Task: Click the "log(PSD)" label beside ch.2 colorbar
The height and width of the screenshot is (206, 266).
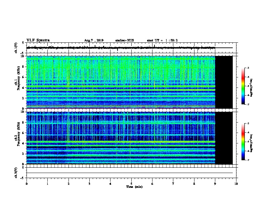Action: pyautogui.click(x=252, y=143)
